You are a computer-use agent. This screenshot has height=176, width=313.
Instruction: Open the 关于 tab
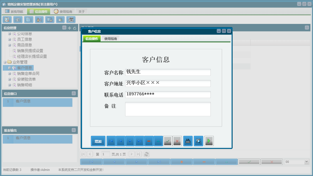coord(82,12)
